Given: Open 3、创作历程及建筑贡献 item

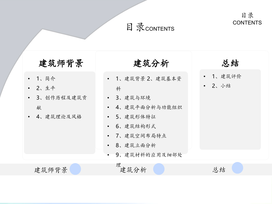Looking at the screenshot, I should 61,102.
